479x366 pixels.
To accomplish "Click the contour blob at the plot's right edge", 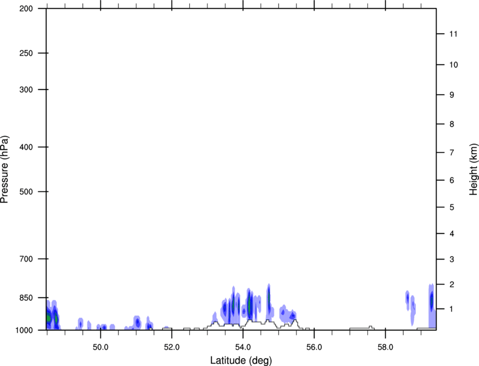I will pos(431,305).
